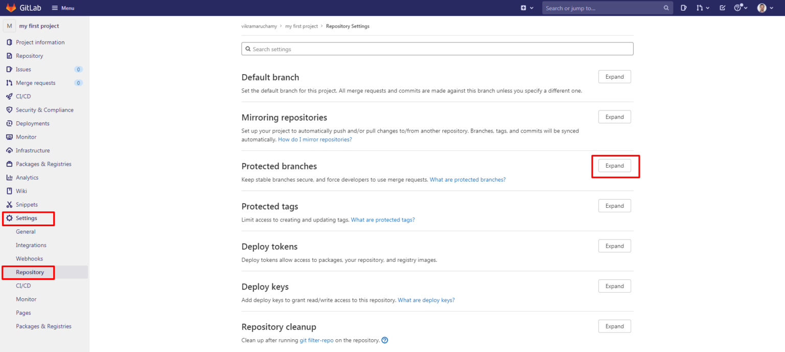Image resolution: width=785 pixels, height=352 pixels.
Task: Open Security & Compliance from the sidebar
Action: tap(9, 109)
